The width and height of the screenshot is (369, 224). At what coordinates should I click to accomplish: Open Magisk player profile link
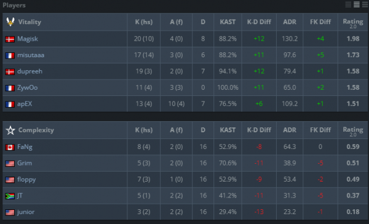28,39
